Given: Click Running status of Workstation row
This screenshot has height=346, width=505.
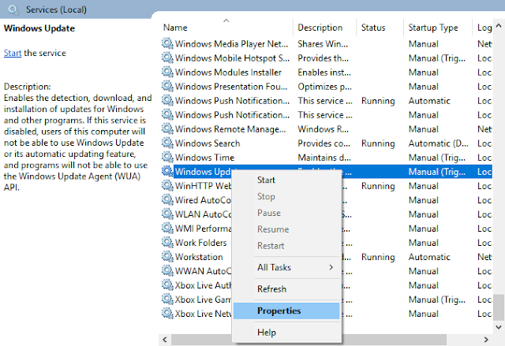Looking at the screenshot, I should click(x=378, y=257).
